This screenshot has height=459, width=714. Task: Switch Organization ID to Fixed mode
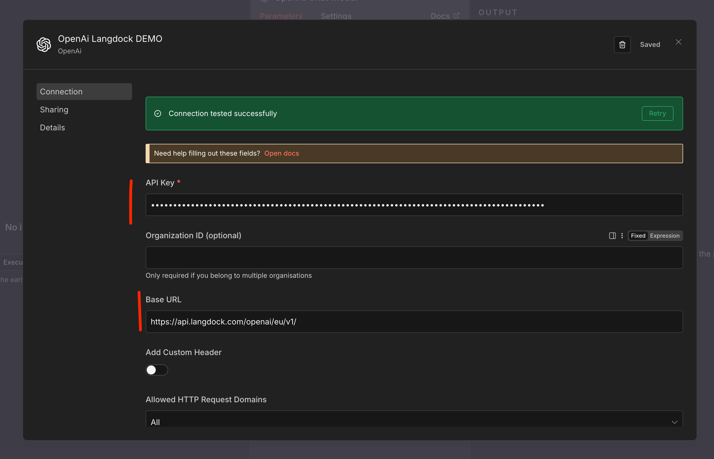tap(638, 236)
